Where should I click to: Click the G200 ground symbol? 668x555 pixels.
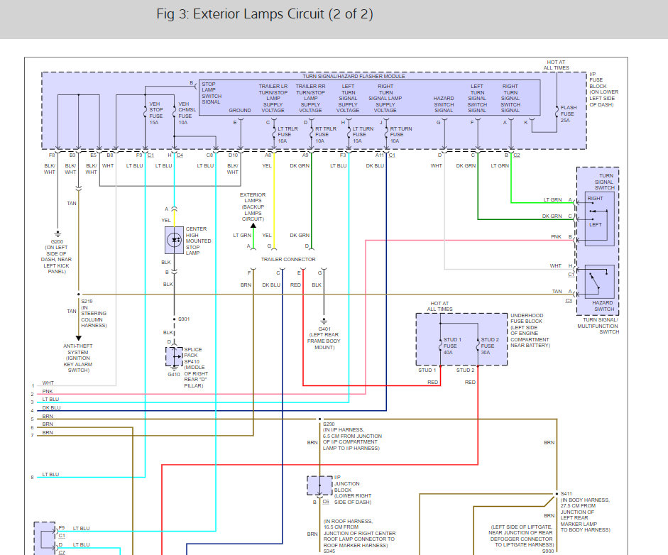[x=58, y=233]
